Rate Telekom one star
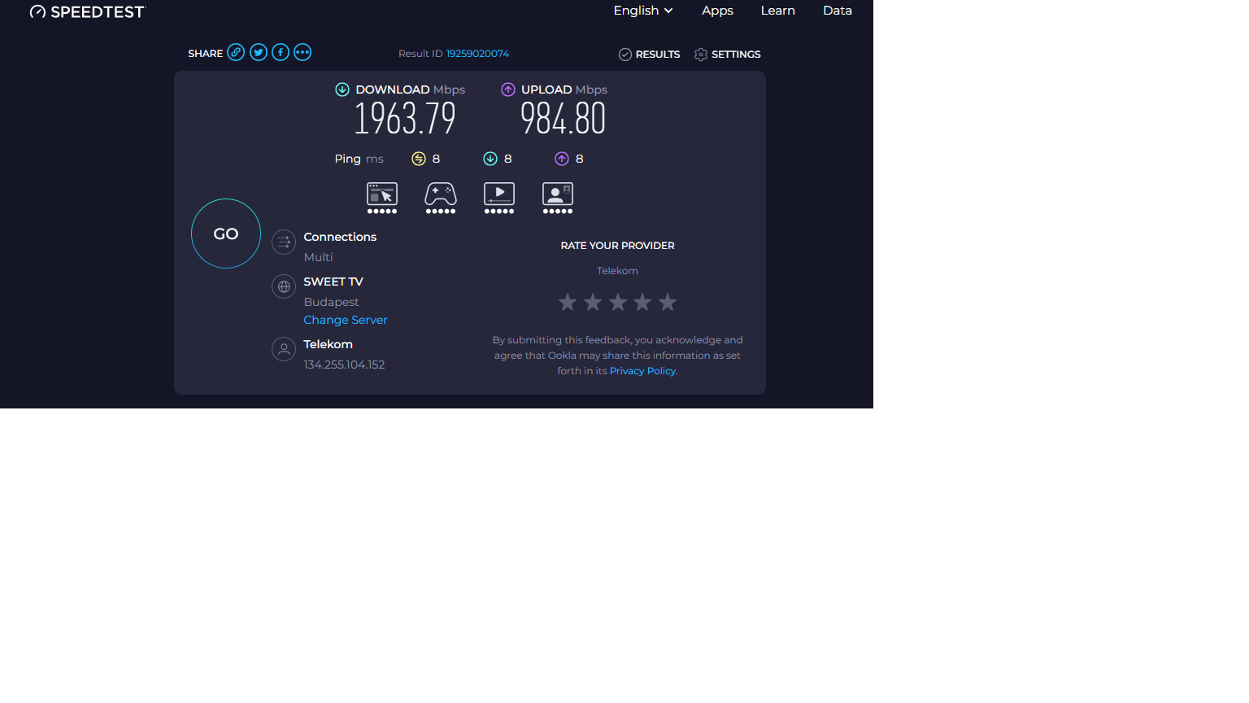The height and width of the screenshot is (703, 1249). pyautogui.click(x=568, y=303)
